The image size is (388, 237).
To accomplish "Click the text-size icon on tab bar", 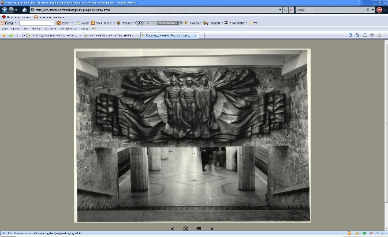I will (357, 35).
